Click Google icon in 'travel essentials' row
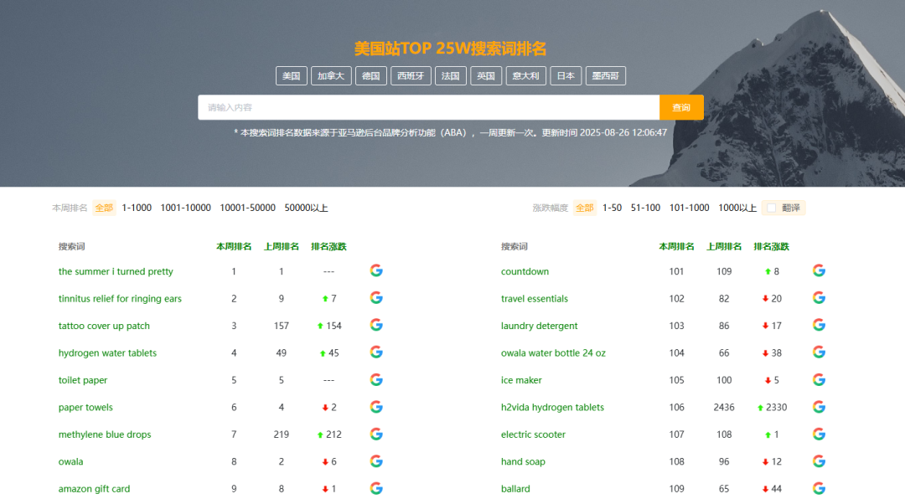 pos(819,298)
